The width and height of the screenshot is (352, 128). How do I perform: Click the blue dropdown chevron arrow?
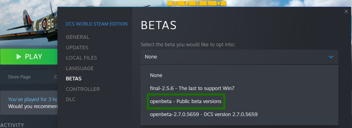[x=331, y=57]
